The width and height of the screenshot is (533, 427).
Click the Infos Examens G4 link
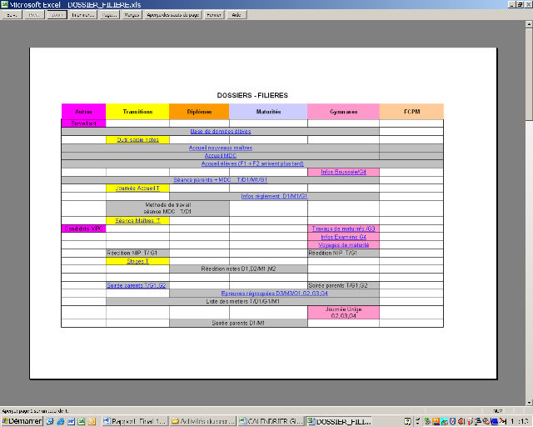[x=344, y=237]
